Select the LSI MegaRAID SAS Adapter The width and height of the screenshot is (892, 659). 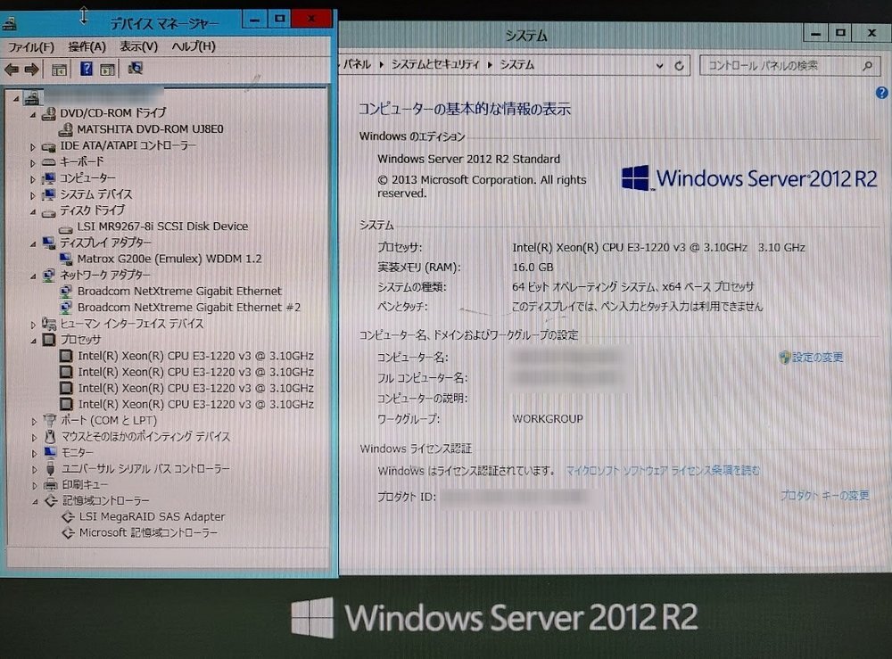point(152,517)
